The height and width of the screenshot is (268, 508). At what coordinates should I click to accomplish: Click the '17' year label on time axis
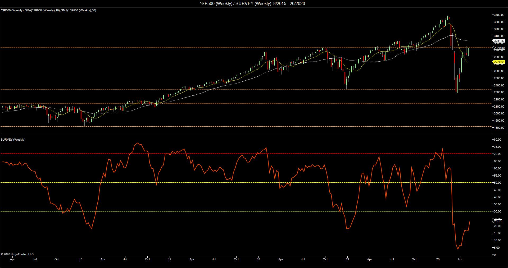point(170,259)
